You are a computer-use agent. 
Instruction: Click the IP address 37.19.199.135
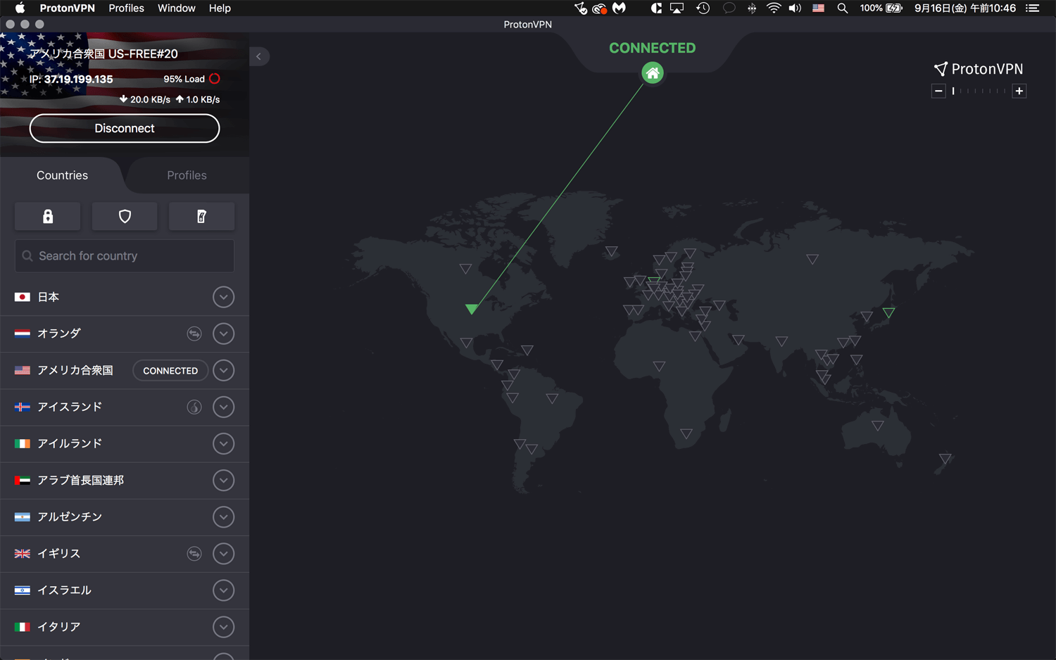(x=78, y=80)
